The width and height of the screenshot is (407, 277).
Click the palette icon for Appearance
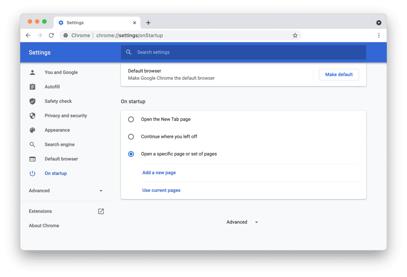tap(32, 130)
